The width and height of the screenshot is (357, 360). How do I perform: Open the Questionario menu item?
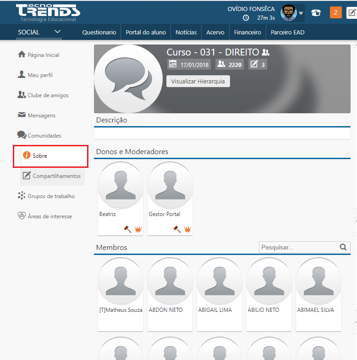(x=99, y=32)
